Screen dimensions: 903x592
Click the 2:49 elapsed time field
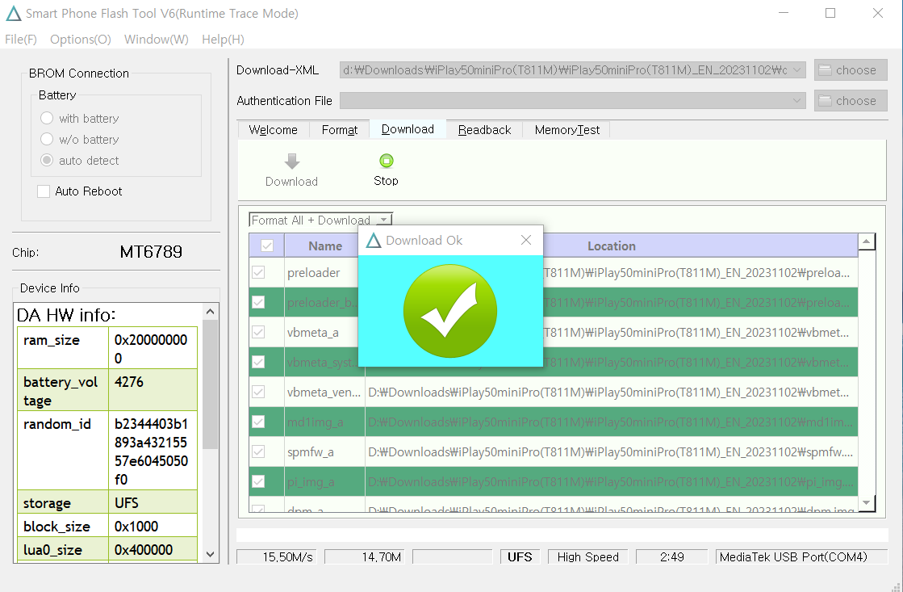(x=672, y=556)
